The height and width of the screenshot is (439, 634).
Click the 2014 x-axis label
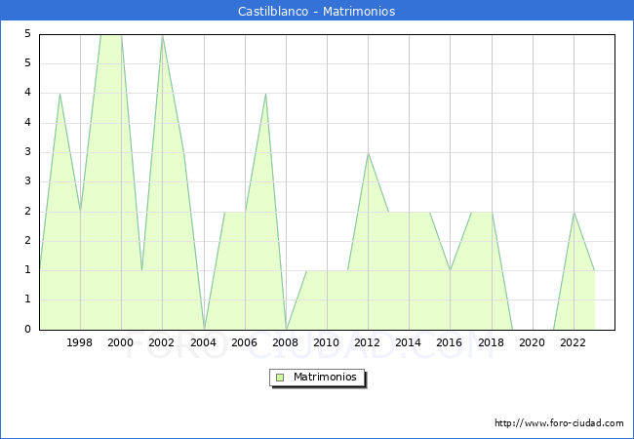click(409, 342)
